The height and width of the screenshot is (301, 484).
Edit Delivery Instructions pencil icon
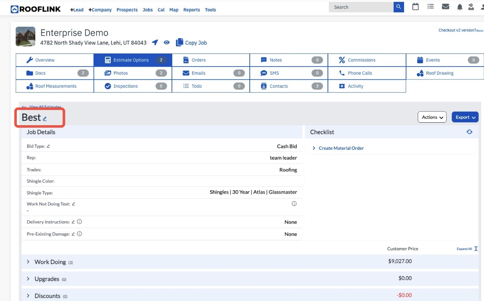[x=73, y=222]
